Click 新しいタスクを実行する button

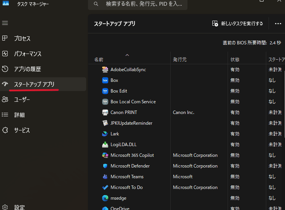coord(238,23)
